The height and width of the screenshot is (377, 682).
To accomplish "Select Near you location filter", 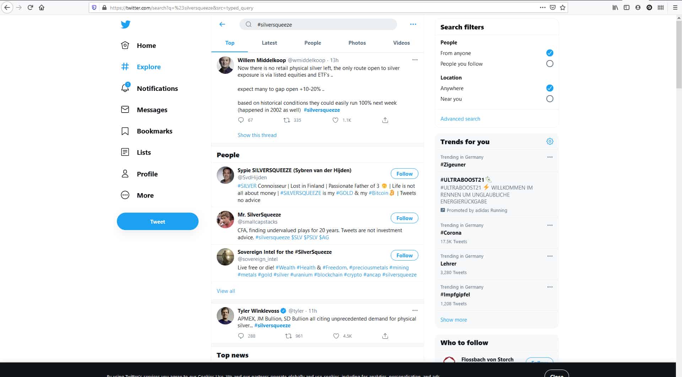I will click(550, 99).
